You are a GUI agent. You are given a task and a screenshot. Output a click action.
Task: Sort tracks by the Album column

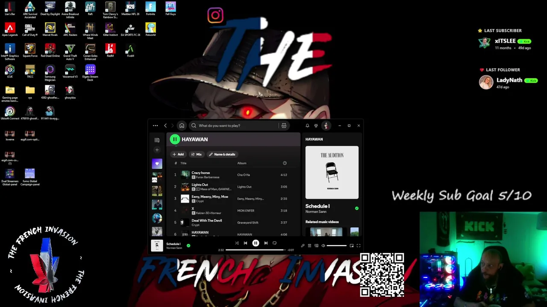(242, 163)
